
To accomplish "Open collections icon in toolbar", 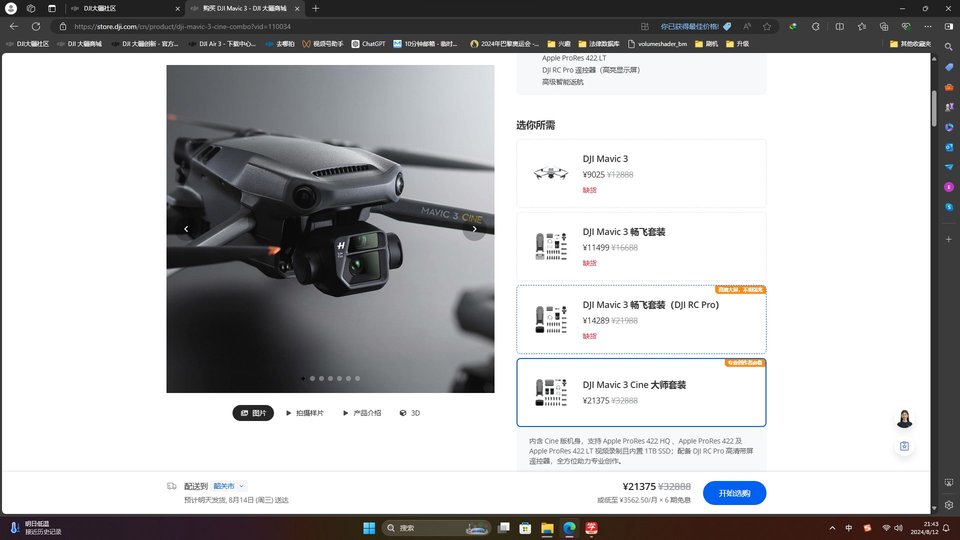I will pyautogui.click(x=884, y=26).
